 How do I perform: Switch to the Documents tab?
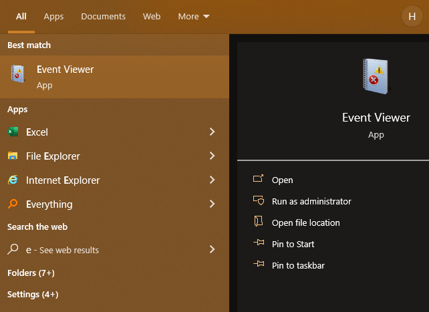click(103, 17)
